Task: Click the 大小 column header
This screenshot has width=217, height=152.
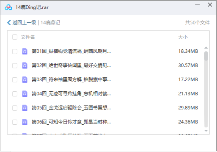Action: 183,37
